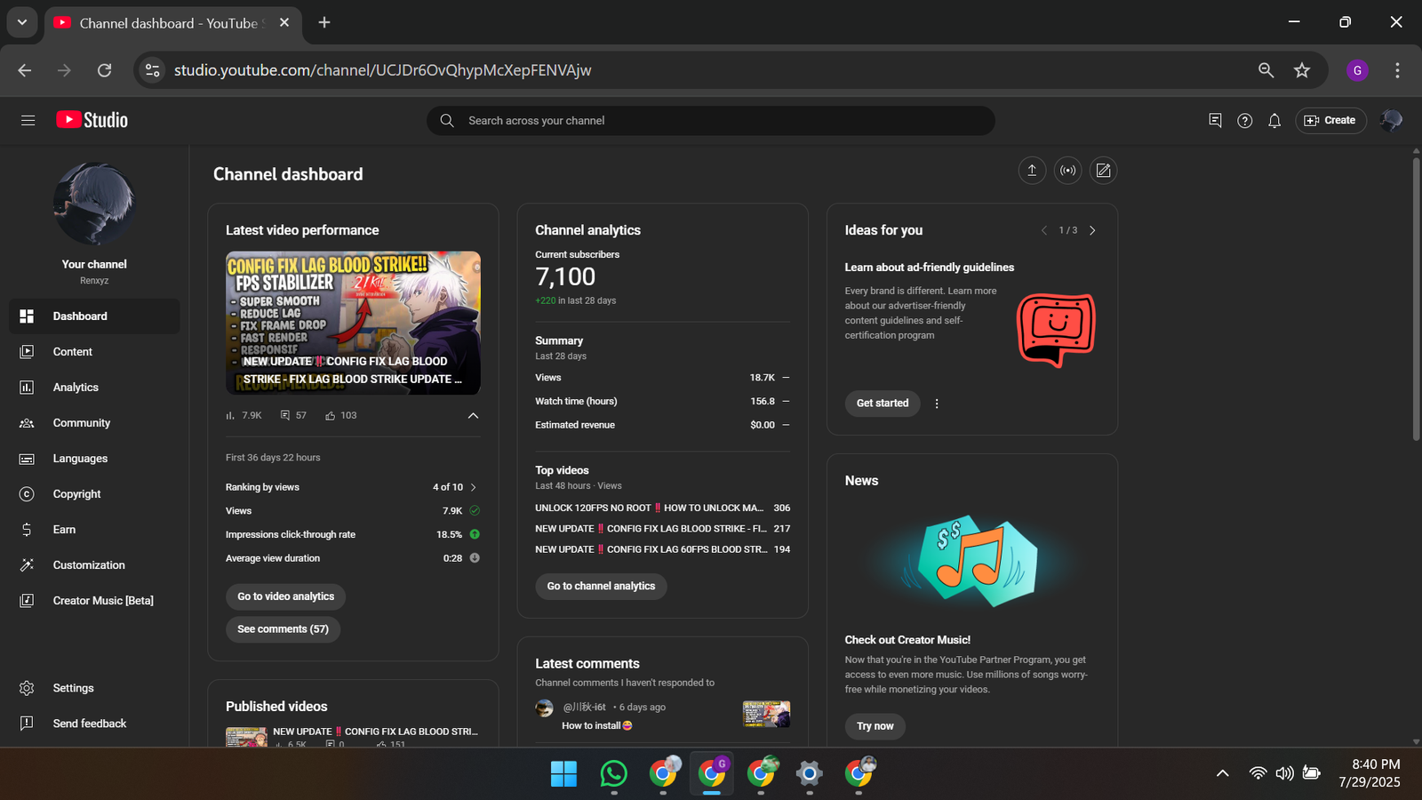Click the Go live broadcast icon
The image size is (1422, 800).
tap(1067, 171)
